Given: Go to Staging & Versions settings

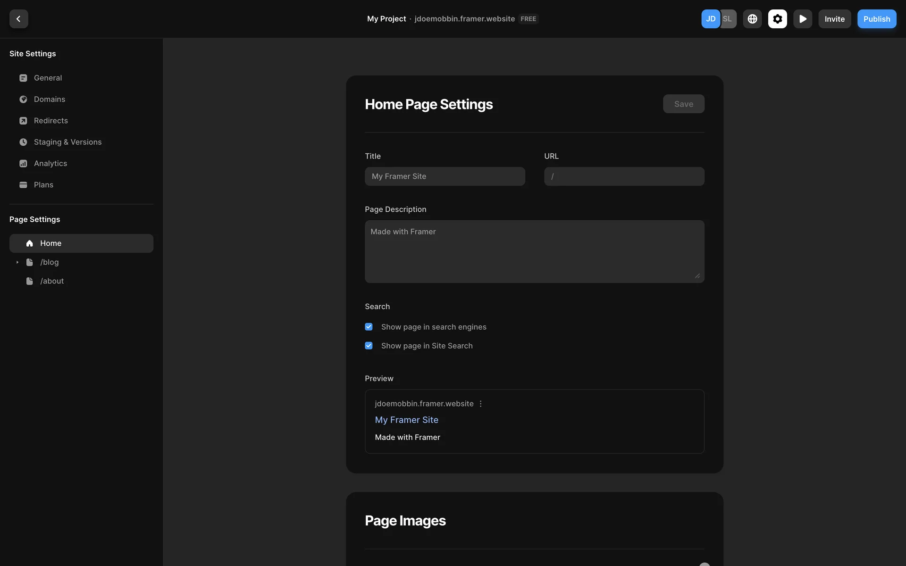Looking at the screenshot, I should pos(67,142).
